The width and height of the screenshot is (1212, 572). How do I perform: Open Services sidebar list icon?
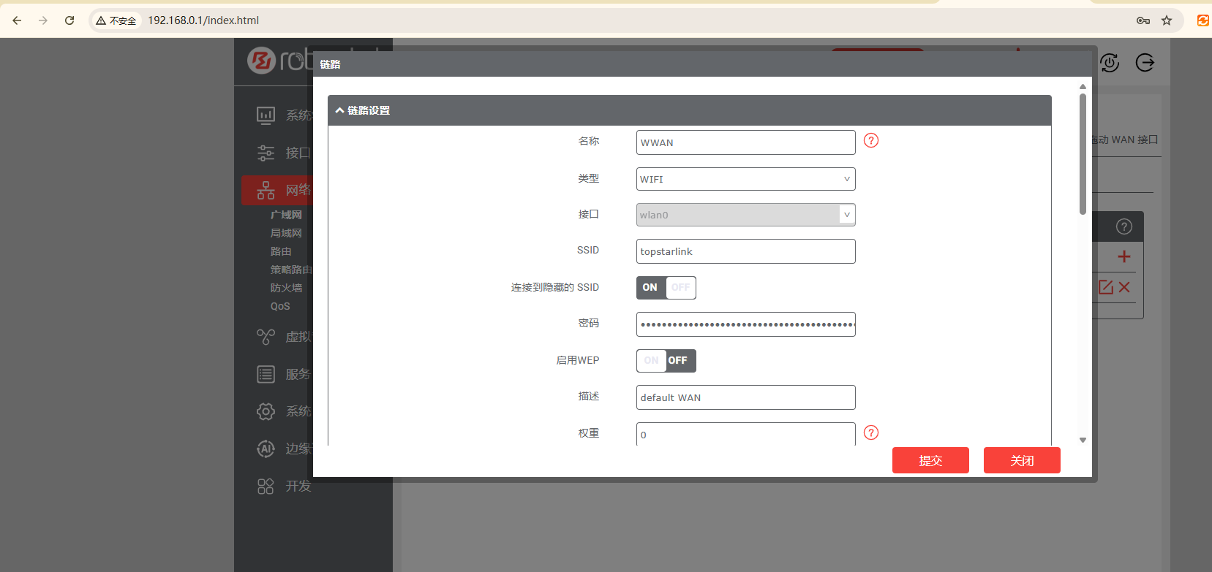266,374
